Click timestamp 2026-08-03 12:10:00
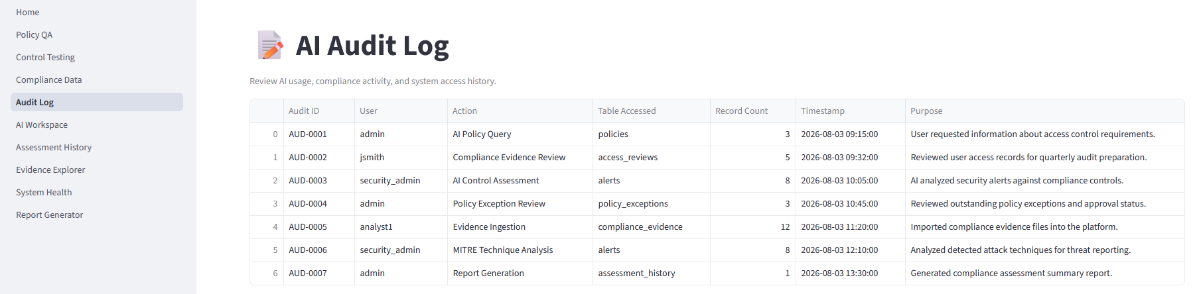Image resolution: width=1197 pixels, height=294 pixels. point(851,250)
